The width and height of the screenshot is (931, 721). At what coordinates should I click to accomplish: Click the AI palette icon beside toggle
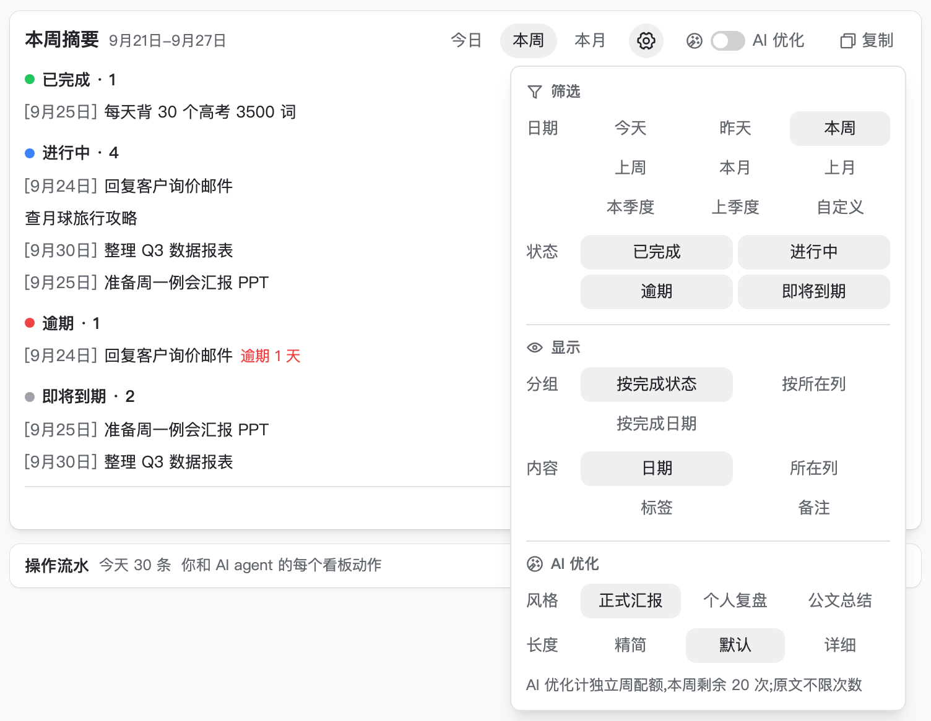(695, 41)
